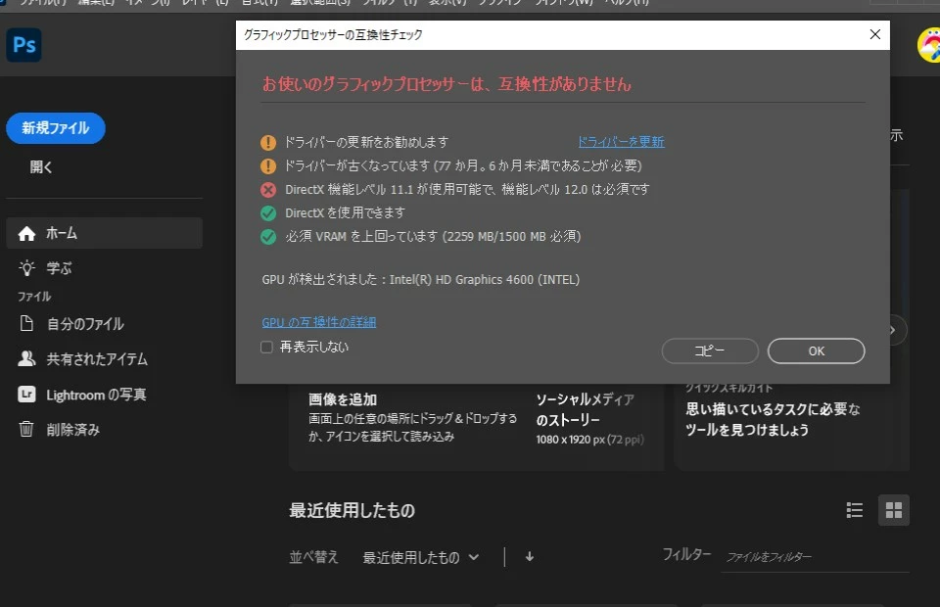The height and width of the screenshot is (607, 940).
Task: Click the ドライバーが古くなっています message text
Action: click(x=463, y=166)
